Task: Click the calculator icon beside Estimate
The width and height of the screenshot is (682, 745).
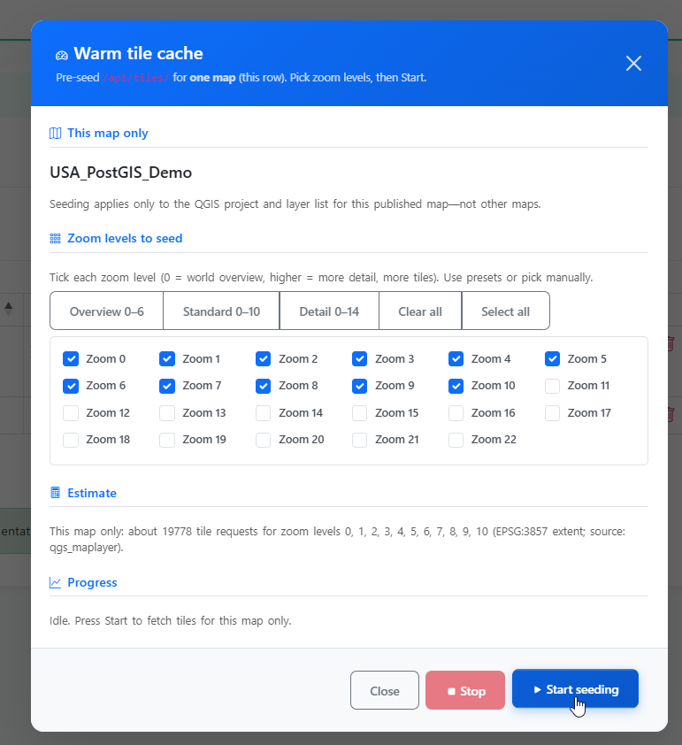Action: [56, 493]
